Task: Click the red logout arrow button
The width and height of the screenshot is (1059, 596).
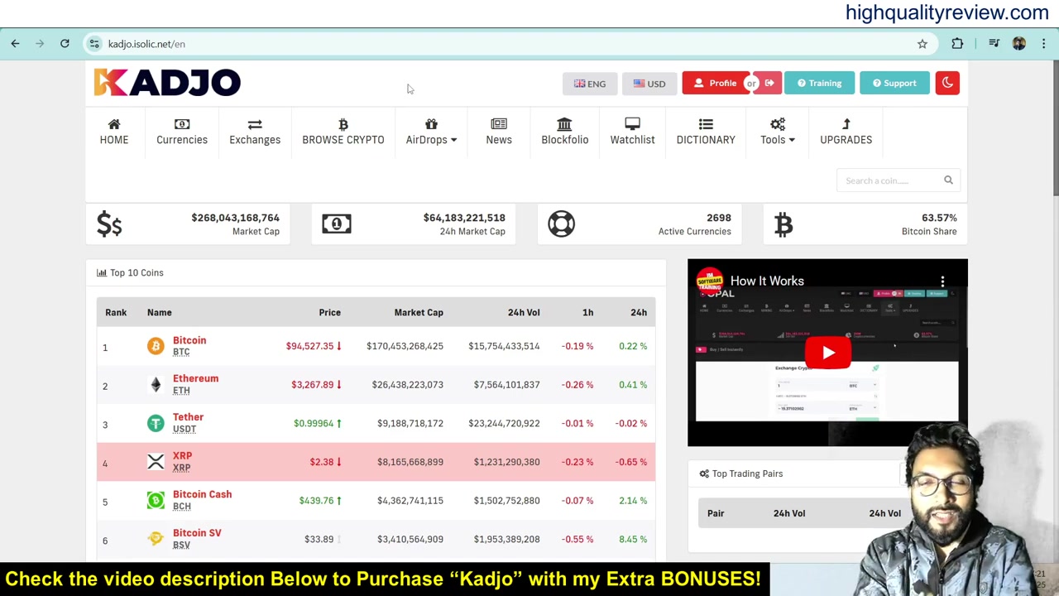Action: click(769, 83)
